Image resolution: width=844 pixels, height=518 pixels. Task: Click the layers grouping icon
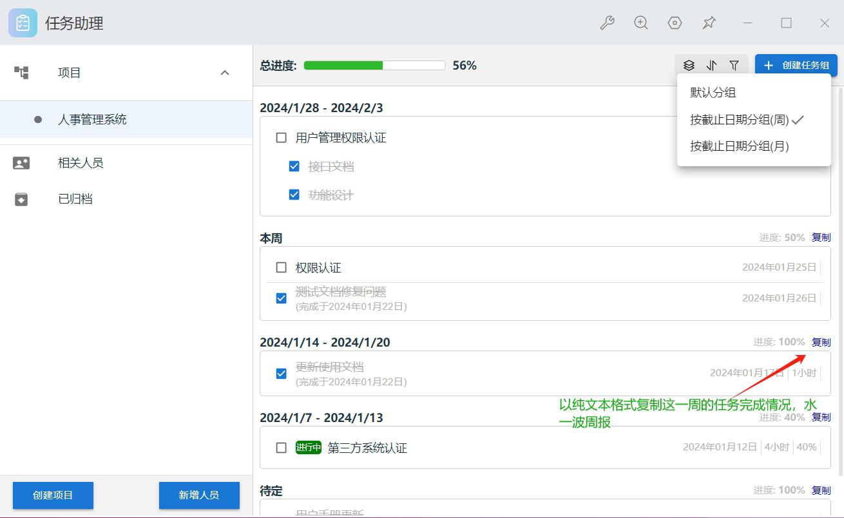689,65
